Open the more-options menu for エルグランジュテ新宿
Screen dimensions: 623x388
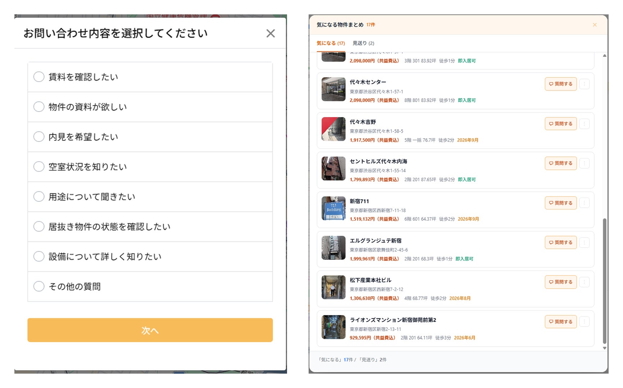[x=584, y=242]
